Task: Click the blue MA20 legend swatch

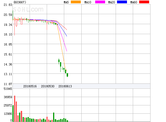Action: click(x=122, y=2)
